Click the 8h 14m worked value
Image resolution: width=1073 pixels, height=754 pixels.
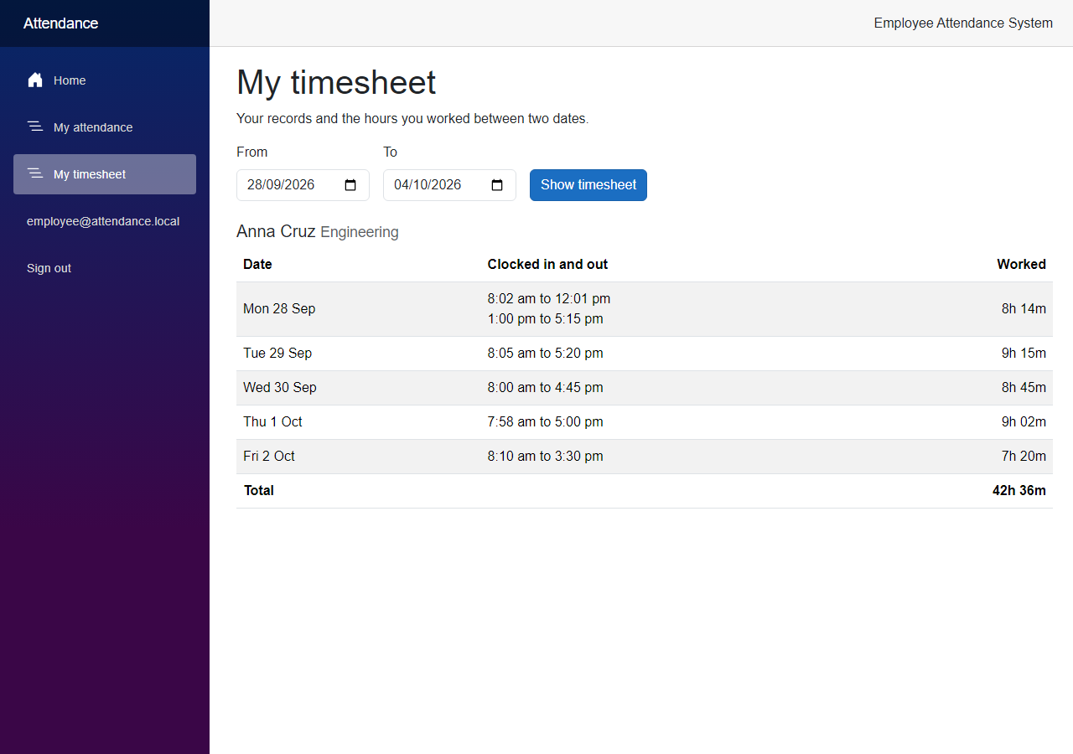click(1024, 309)
